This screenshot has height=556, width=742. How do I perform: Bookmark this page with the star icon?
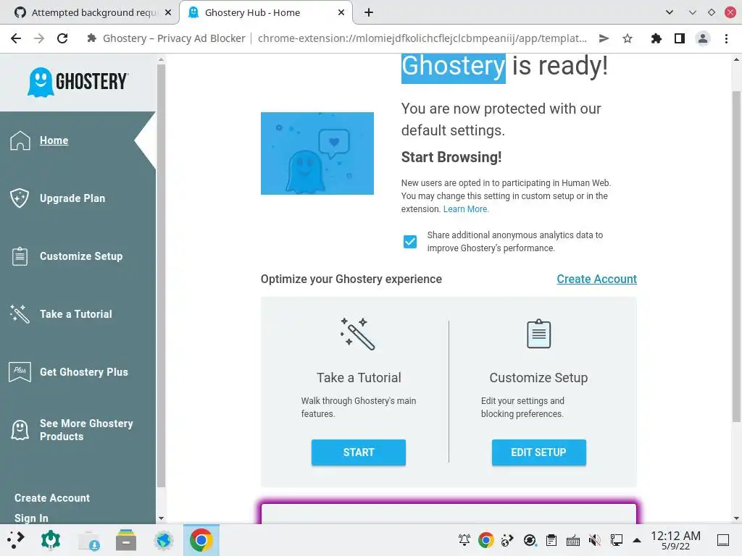tap(628, 38)
